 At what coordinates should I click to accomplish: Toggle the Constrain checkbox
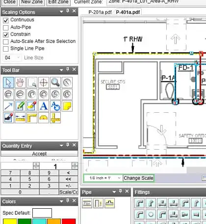tap(6, 34)
